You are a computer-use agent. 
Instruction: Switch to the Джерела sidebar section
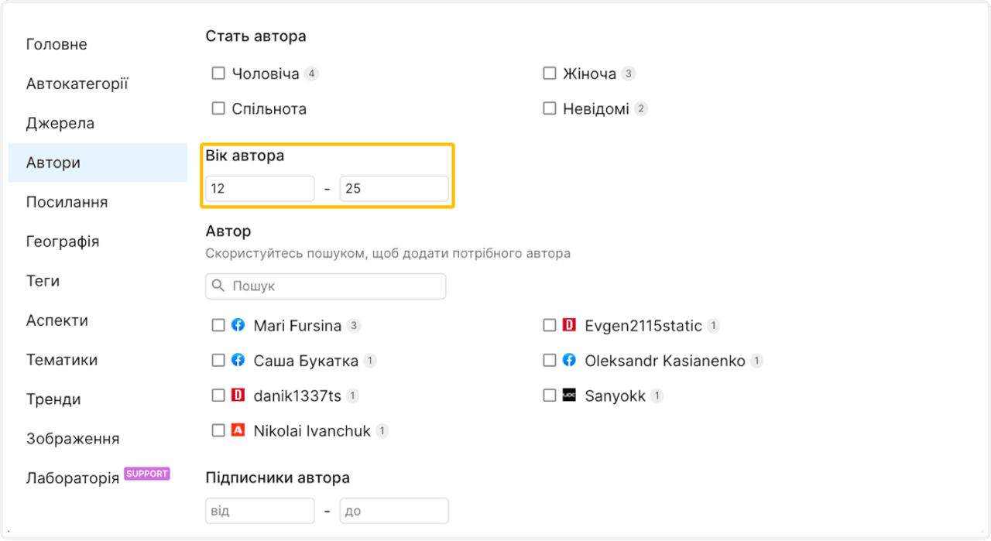click(60, 122)
